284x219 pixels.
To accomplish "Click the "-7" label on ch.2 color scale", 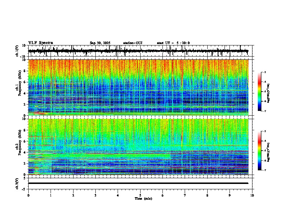I will click(265, 170).
